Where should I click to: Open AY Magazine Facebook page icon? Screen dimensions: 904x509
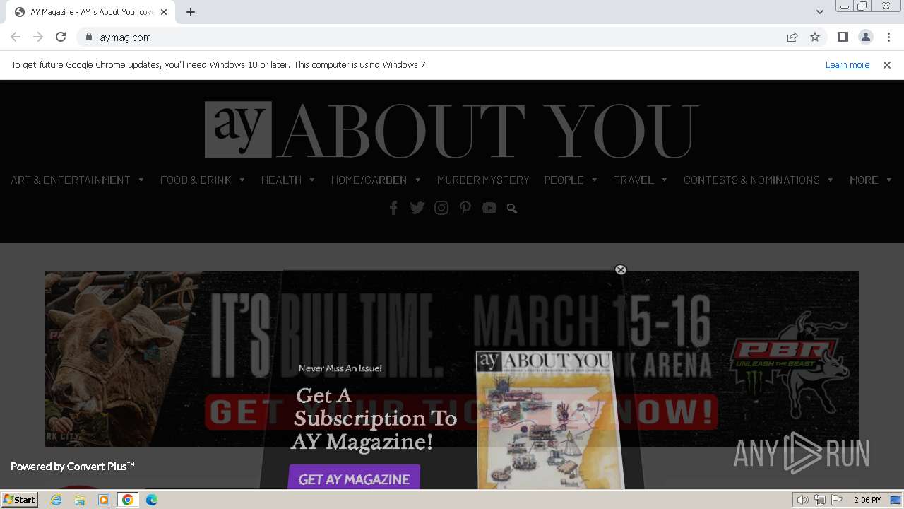click(393, 208)
